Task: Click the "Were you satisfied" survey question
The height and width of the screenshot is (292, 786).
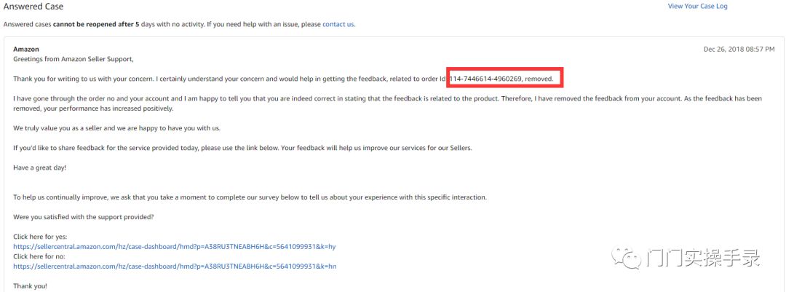Action: point(84,217)
